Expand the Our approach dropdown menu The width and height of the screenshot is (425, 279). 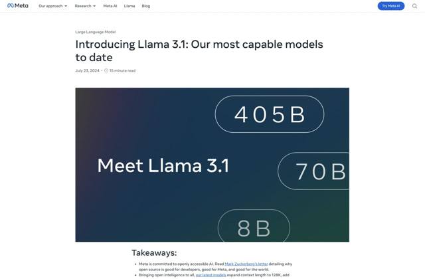click(x=52, y=6)
